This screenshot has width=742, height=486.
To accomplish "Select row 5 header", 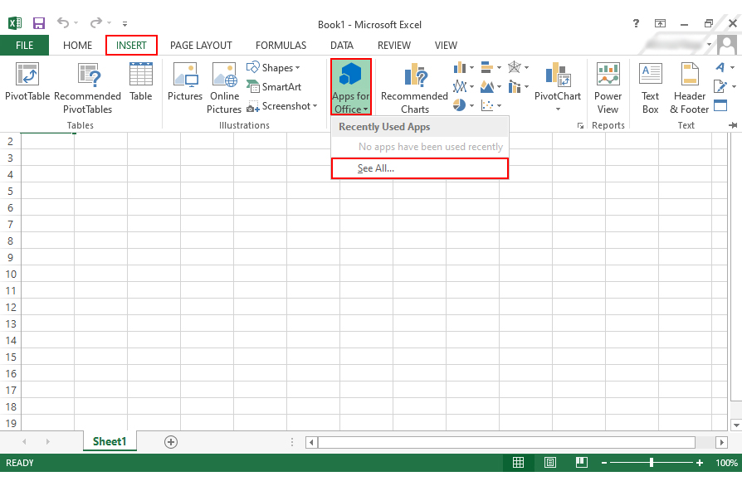I will pyautogui.click(x=11, y=191).
